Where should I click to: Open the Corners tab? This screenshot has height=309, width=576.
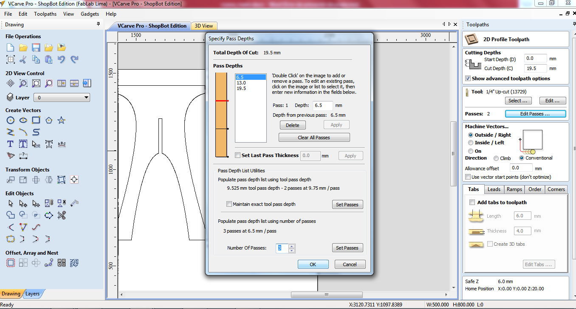pyautogui.click(x=556, y=189)
